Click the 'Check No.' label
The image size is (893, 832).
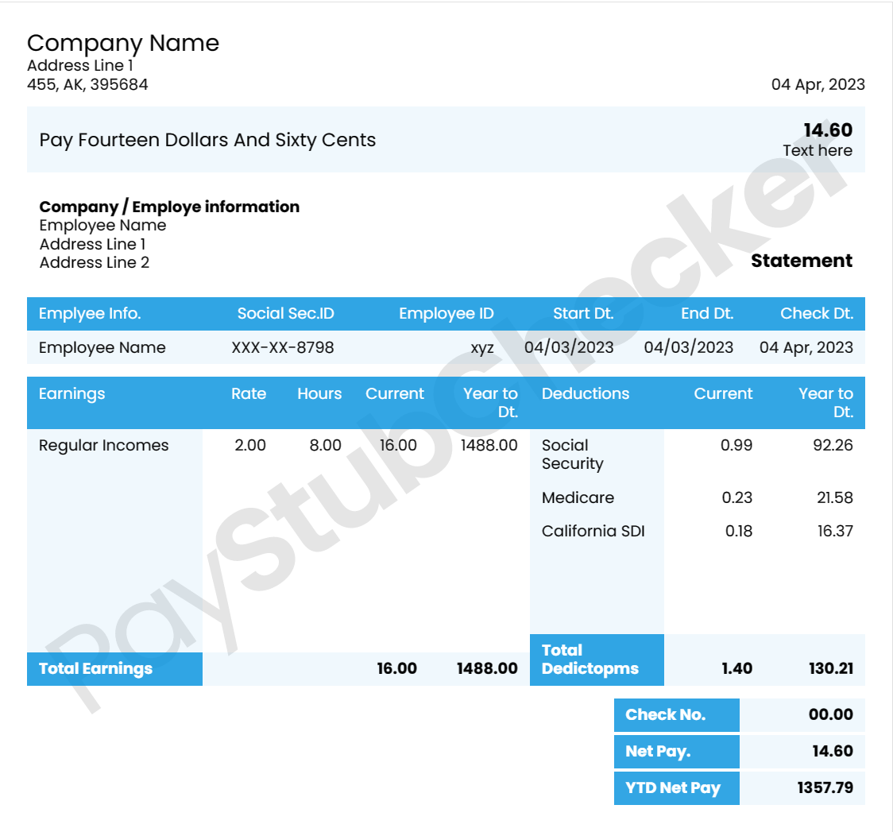[665, 714]
